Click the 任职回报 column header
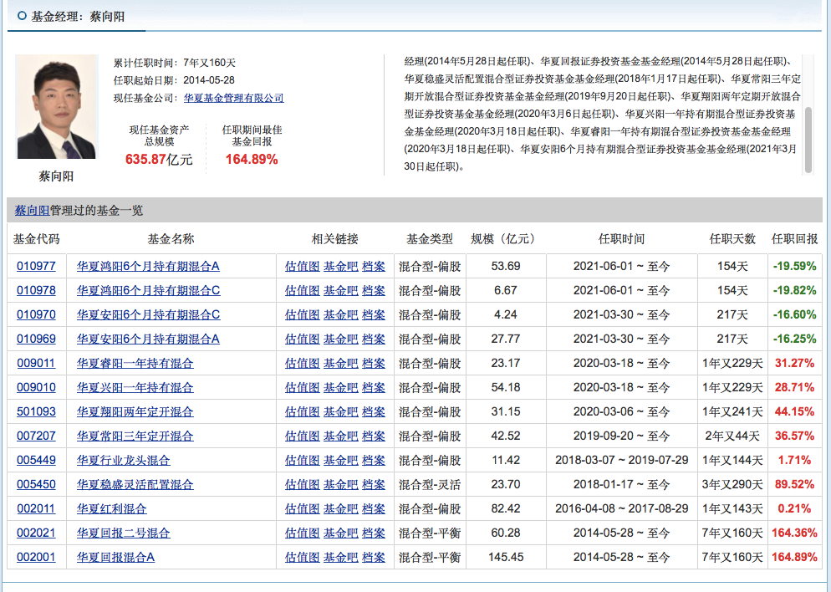Screen dimensions: 831x592 [794, 239]
